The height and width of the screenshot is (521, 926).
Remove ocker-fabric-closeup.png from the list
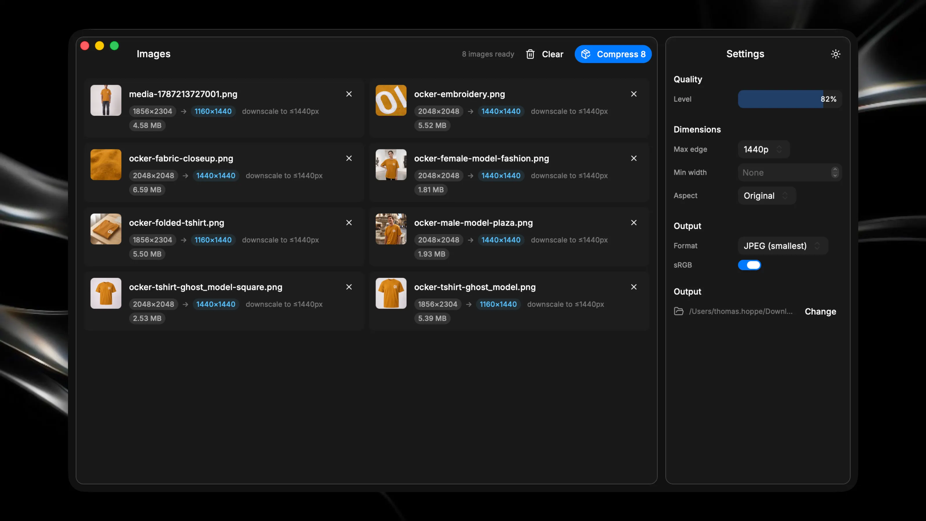[349, 158]
